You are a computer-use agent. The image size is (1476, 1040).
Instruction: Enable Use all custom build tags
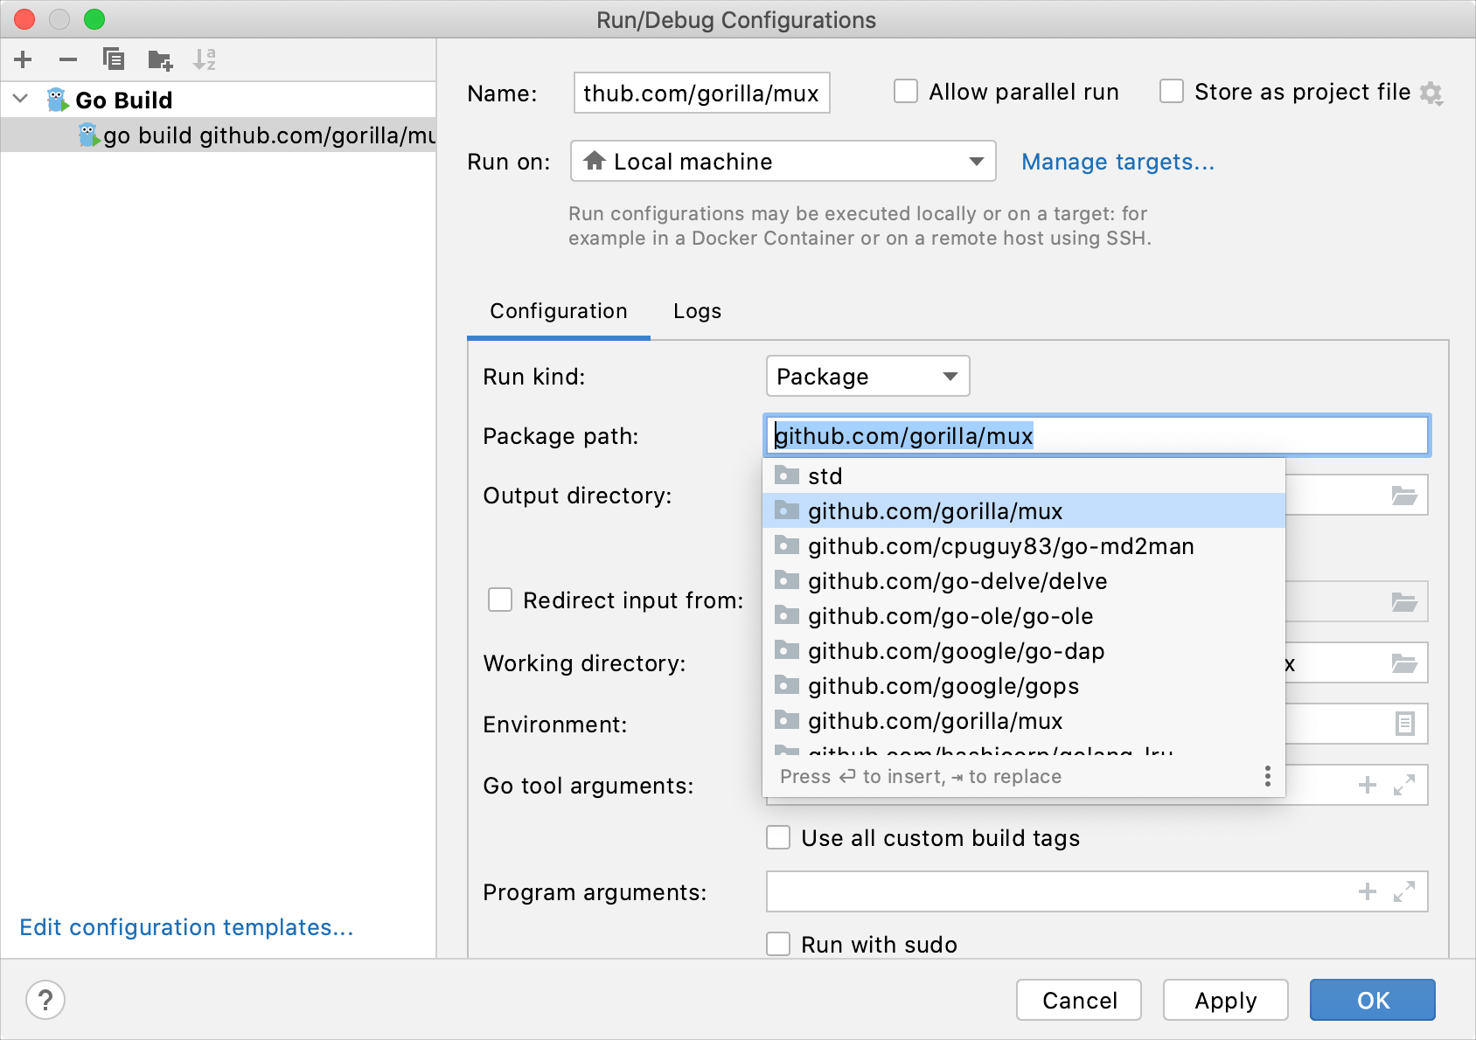point(777,837)
